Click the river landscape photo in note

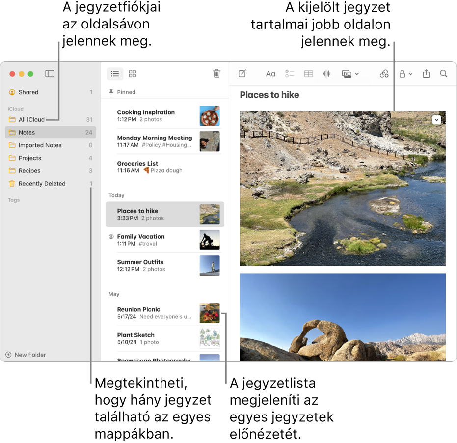pos(343,189)
